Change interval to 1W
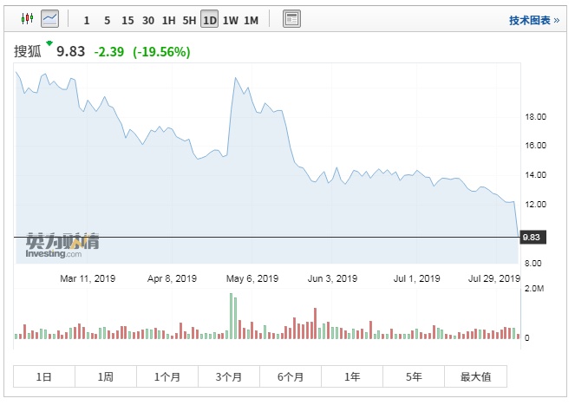 230,20
